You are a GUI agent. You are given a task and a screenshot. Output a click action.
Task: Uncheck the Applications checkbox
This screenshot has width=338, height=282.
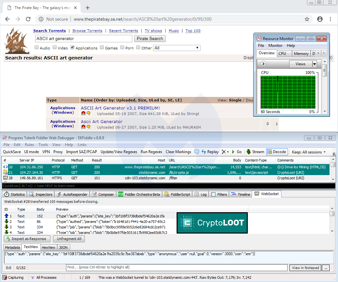click(x=72, y=47)
